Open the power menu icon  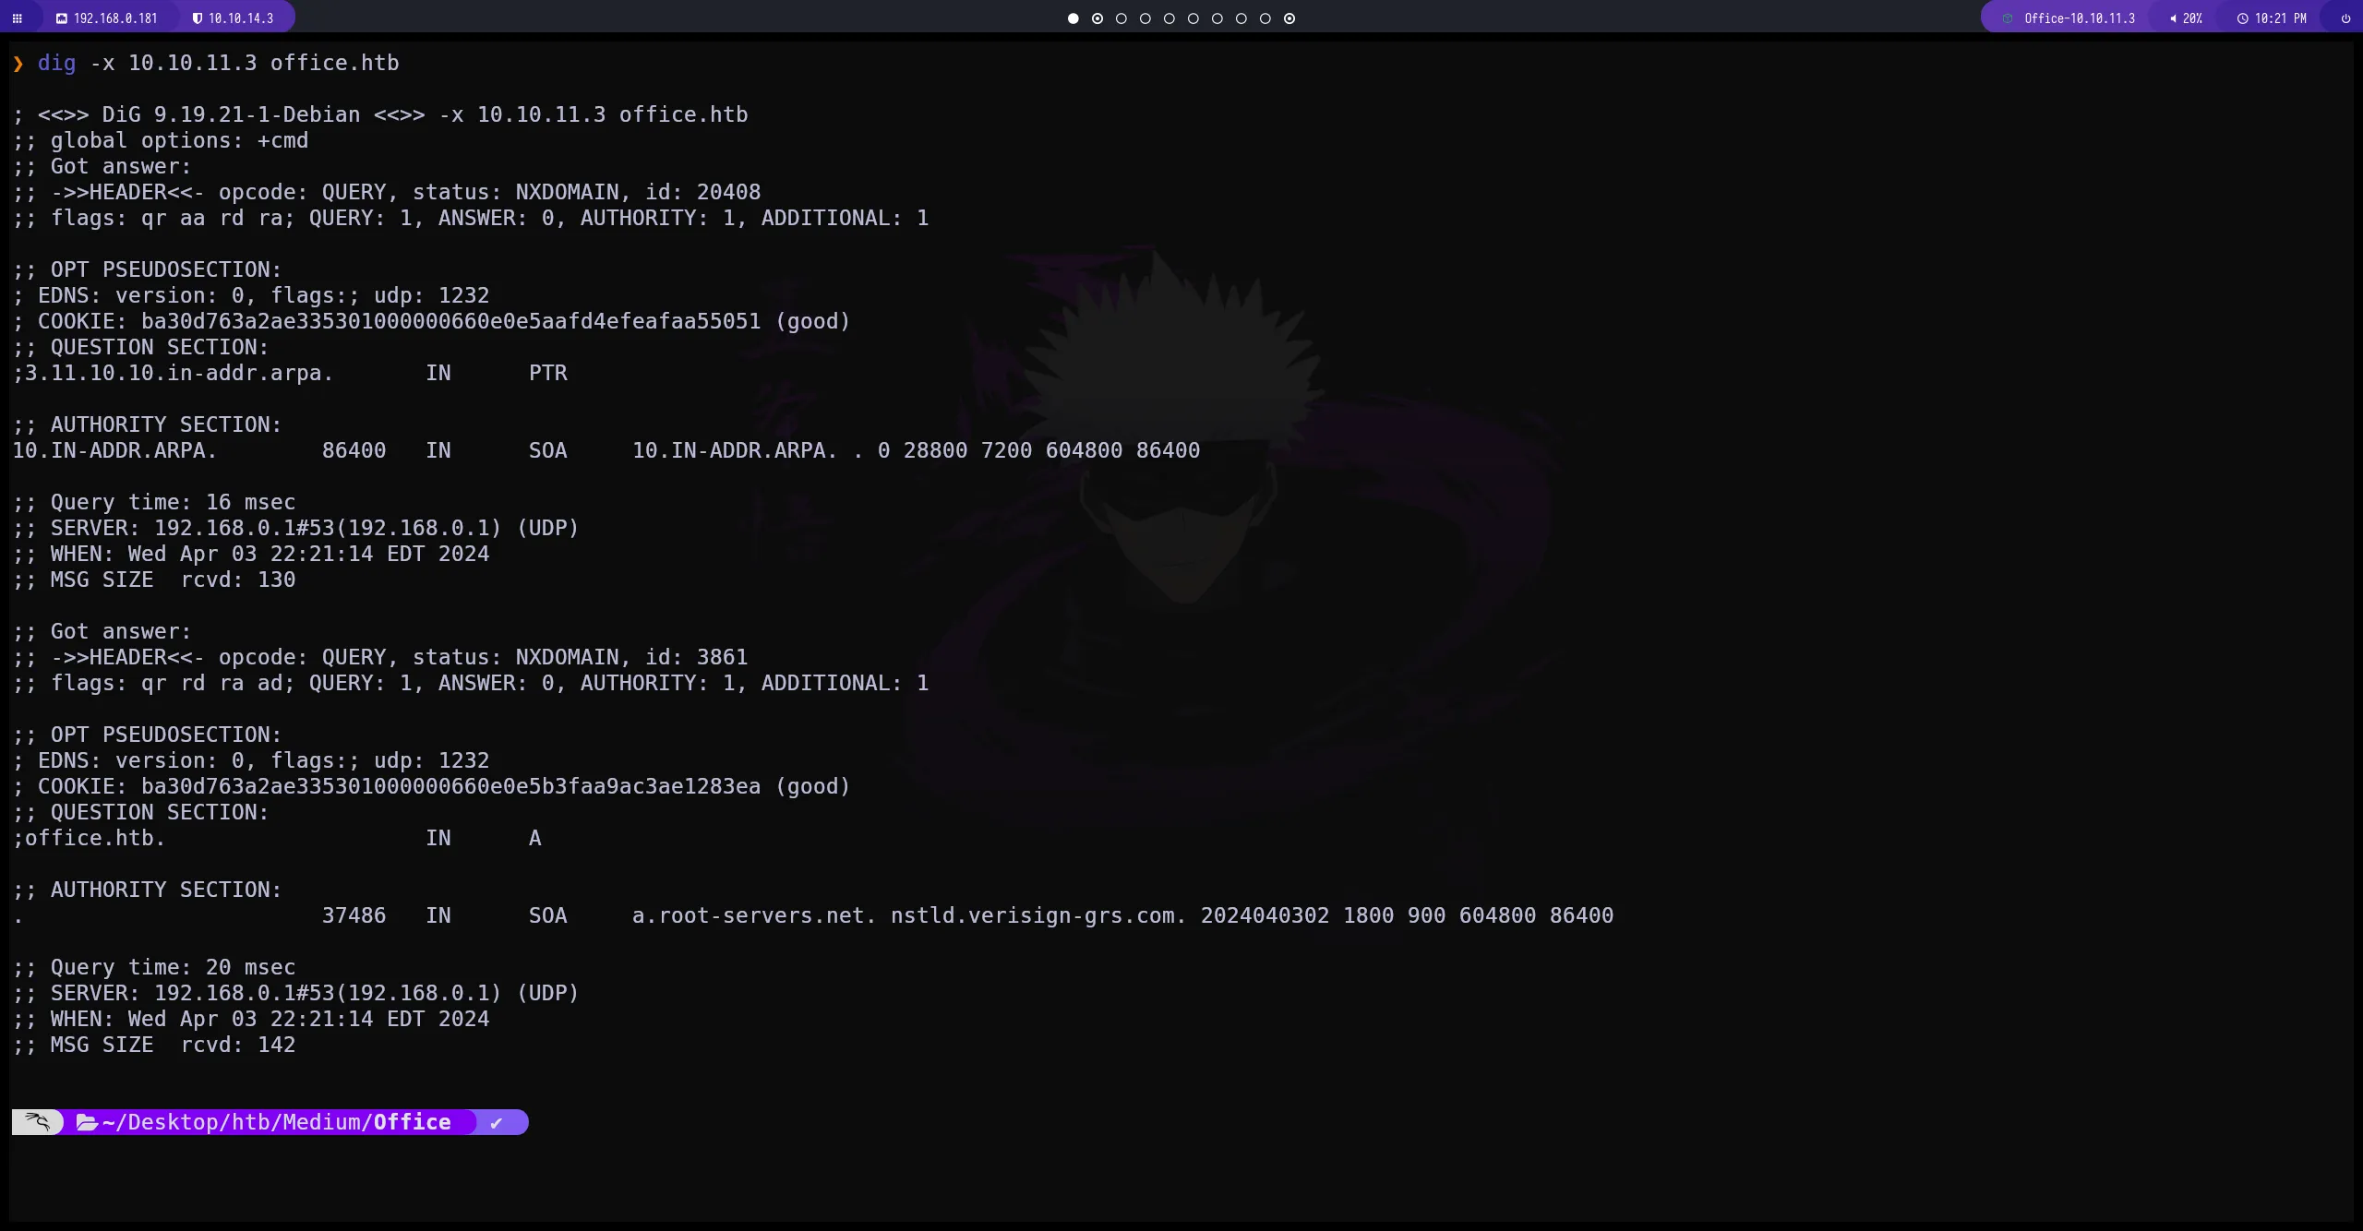[x=2345, y=18]
